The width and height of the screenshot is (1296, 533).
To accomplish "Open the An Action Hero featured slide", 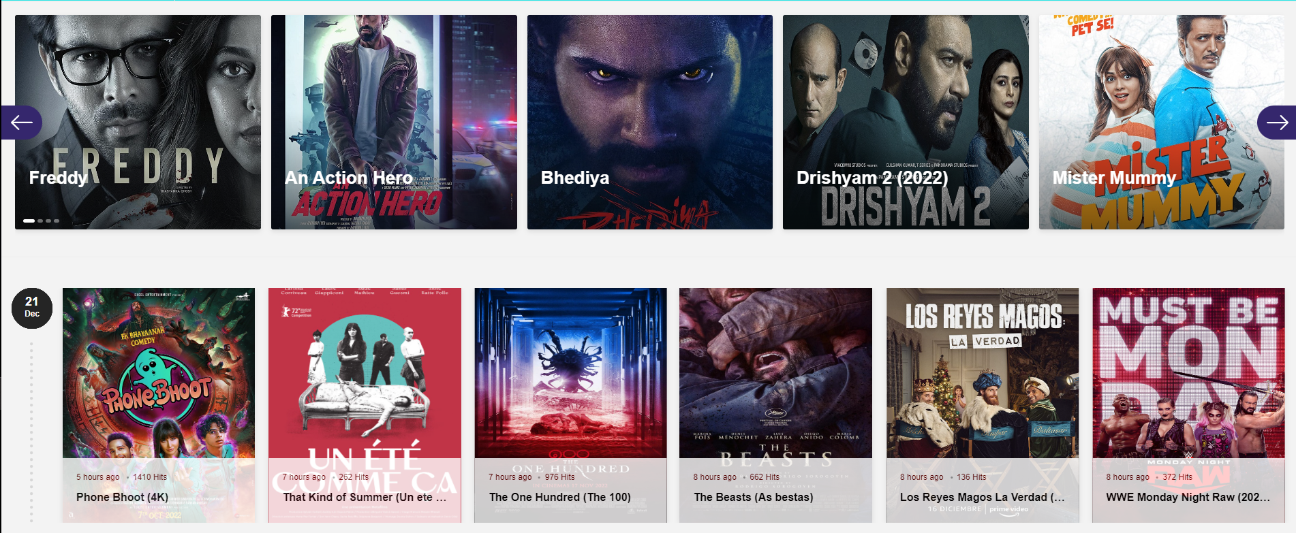I will coord(394,122).
